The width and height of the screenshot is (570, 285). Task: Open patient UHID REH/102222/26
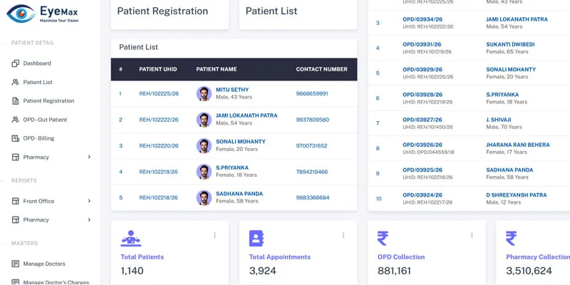click(x=159, y=120)
